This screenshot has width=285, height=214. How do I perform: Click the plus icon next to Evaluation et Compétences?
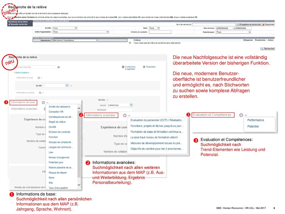point(241,115)
